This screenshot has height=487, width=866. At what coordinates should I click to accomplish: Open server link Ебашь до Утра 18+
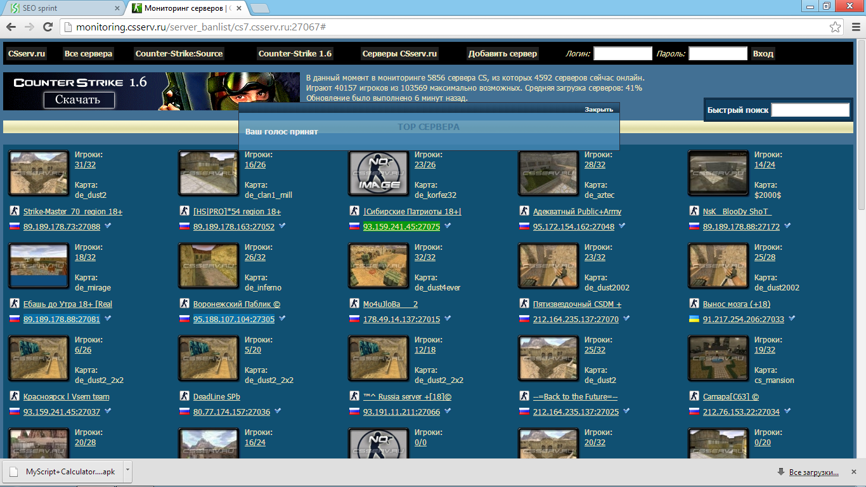tap(68, 304)
